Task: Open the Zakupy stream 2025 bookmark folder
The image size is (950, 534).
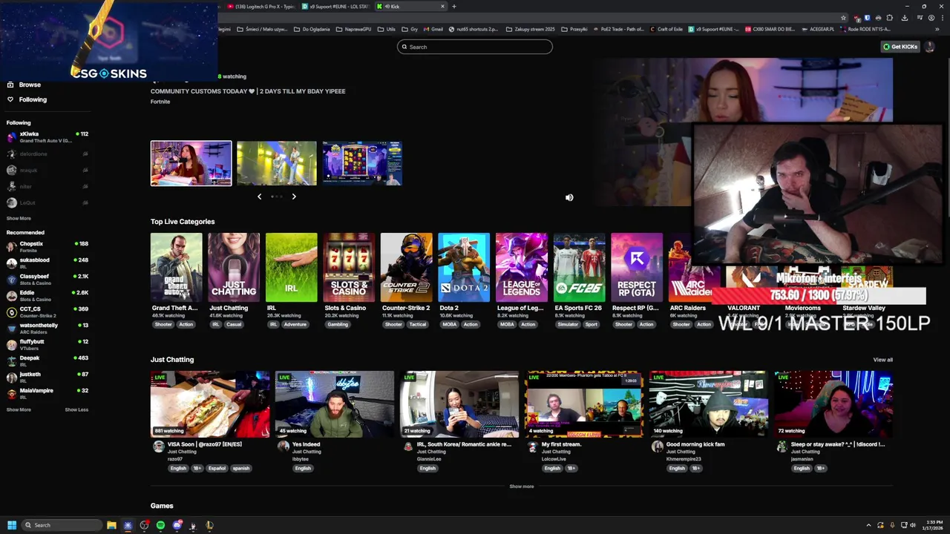Action: click(x=530, y=29)
